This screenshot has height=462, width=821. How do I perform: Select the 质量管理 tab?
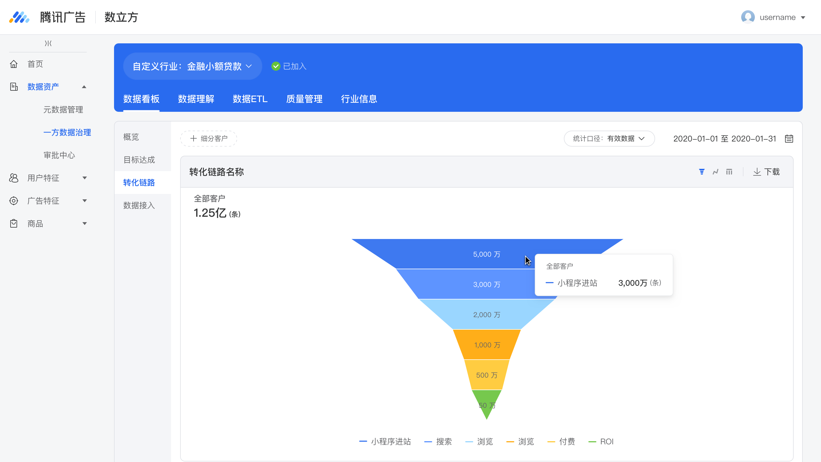304,99
